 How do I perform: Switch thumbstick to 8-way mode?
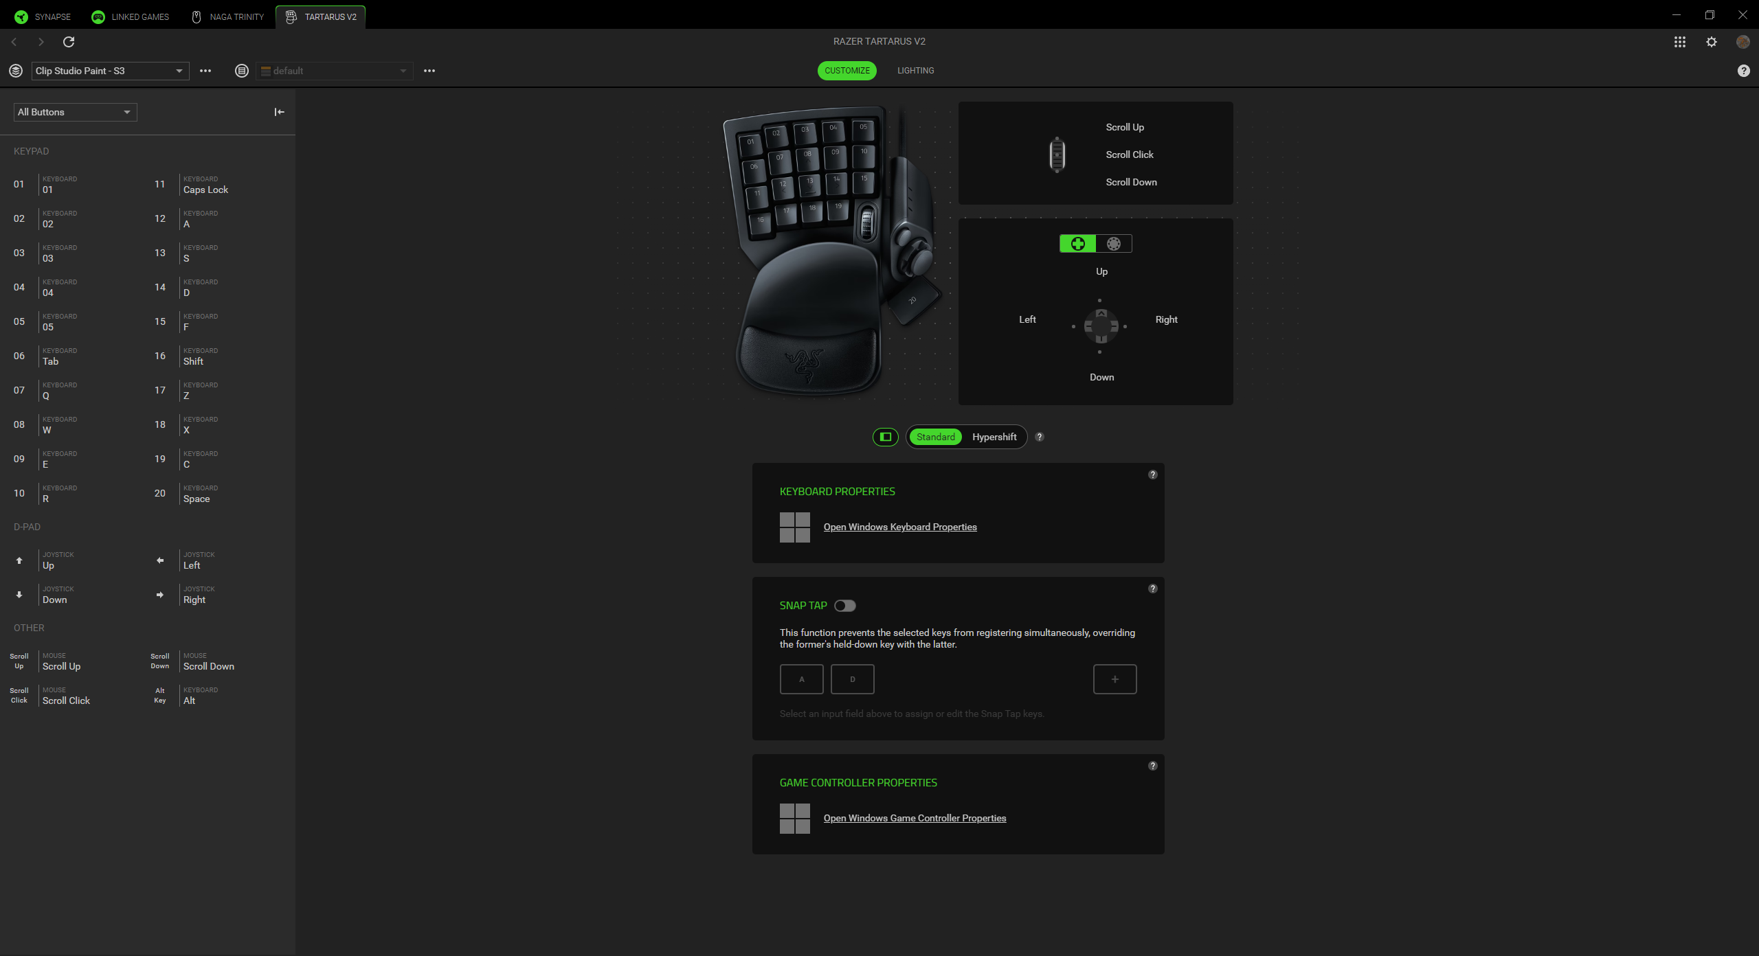[1114, 244]
